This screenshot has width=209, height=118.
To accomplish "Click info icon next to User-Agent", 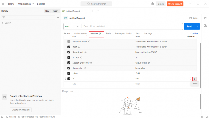I will tap(85, 52).
